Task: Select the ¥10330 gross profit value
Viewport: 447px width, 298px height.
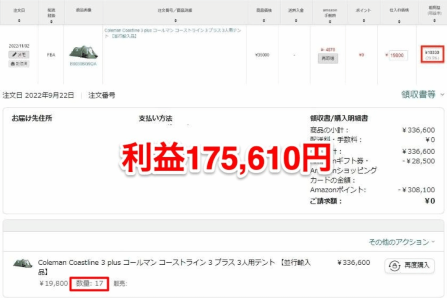Action: point(432,52)
